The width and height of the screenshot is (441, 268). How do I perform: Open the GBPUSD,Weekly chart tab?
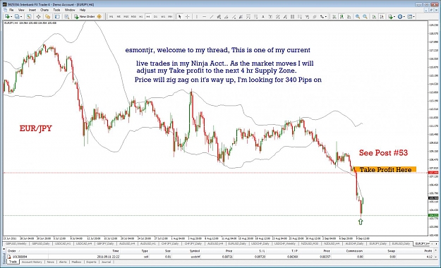pos(16,243)
